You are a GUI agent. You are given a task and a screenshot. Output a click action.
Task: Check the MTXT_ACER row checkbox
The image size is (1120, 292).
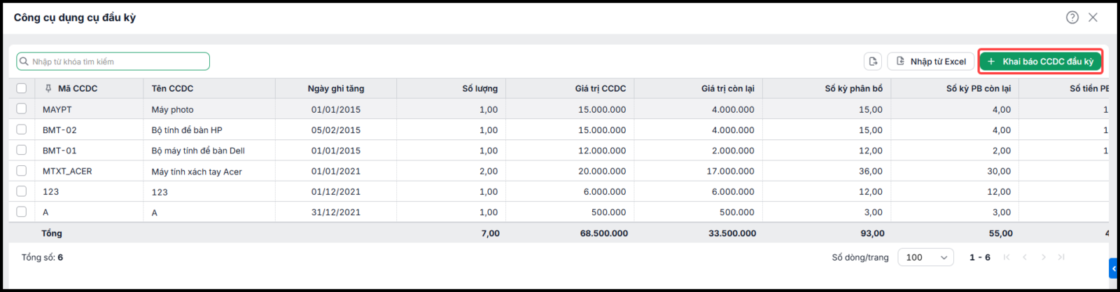click(22, 170)
